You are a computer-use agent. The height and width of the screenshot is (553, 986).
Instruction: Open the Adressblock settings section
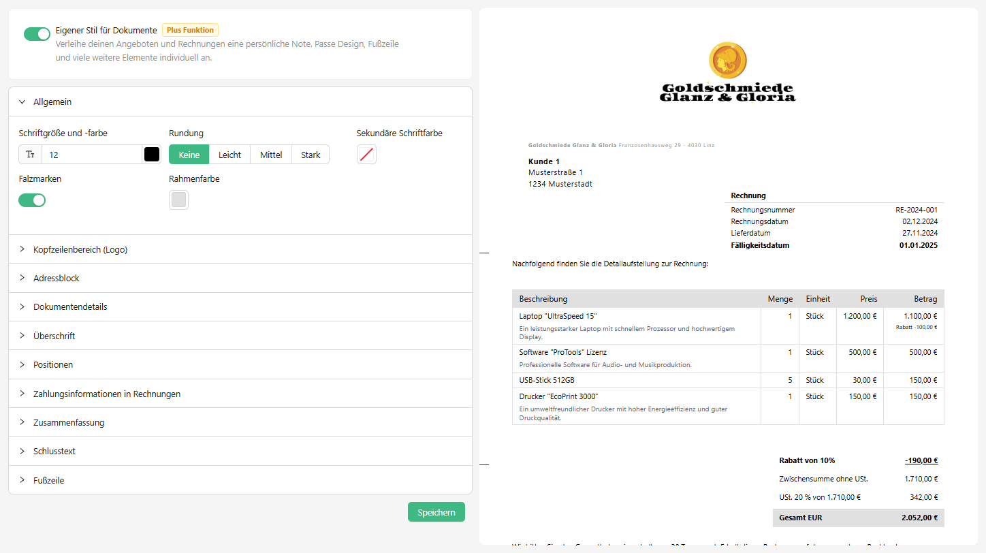coord(57,278)
